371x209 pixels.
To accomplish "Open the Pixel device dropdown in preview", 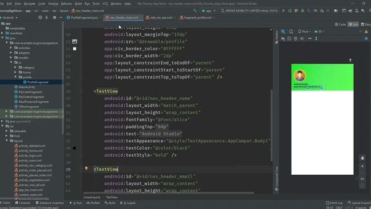I will (x=304, y=31).
